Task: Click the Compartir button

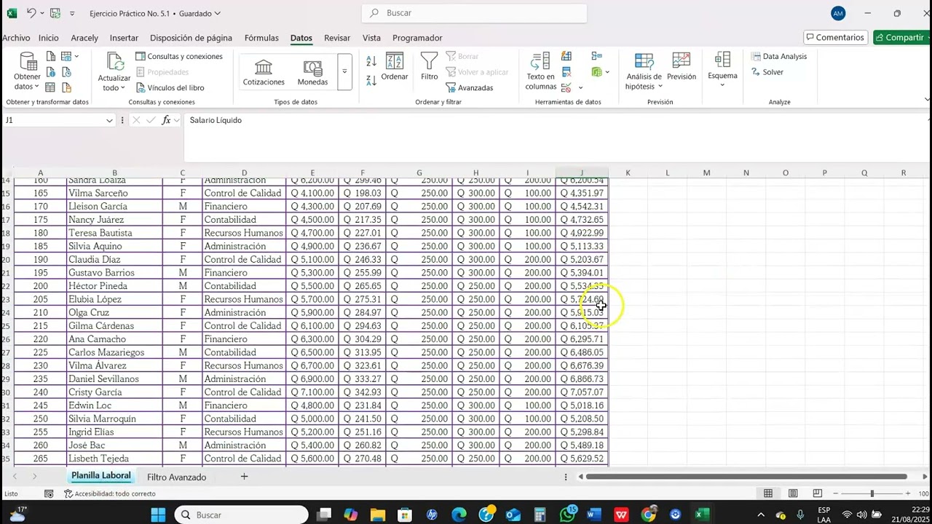Action: tap(900, 37)
